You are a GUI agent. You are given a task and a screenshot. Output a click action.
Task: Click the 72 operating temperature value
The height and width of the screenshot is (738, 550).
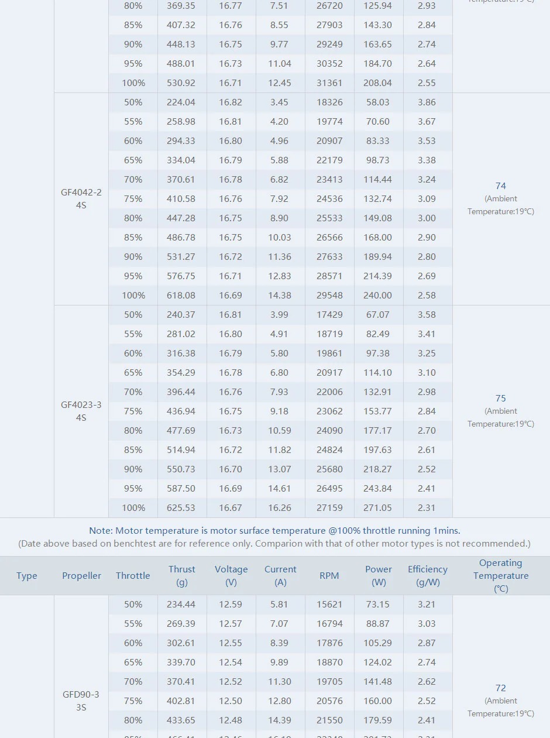pos(501,688)
